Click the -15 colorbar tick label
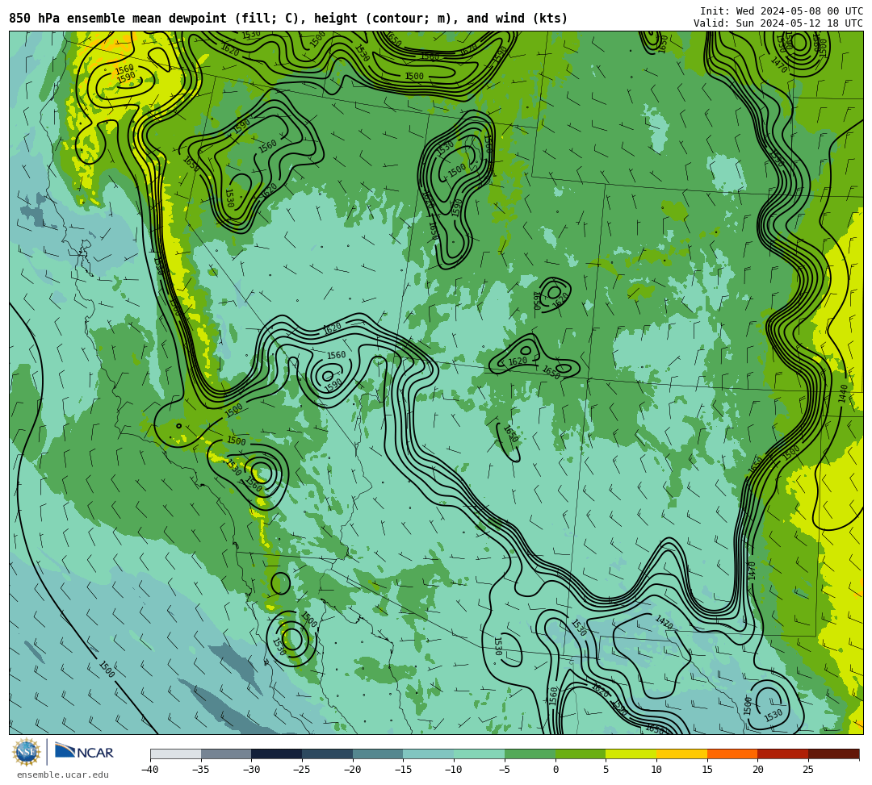 [x=403, y=770]
